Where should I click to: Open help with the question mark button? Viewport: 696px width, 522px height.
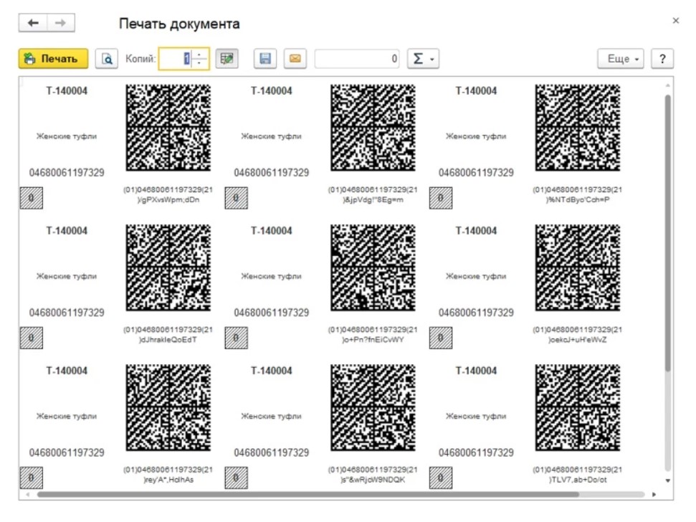662,59
